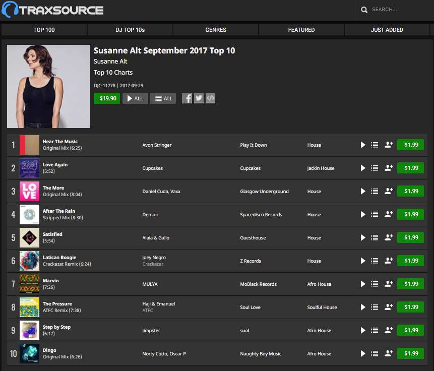Screen dimensions: 434x371
Task: Follow icon on Latican Boogie row
Action: pyautogui.click(x=389, y=261)
